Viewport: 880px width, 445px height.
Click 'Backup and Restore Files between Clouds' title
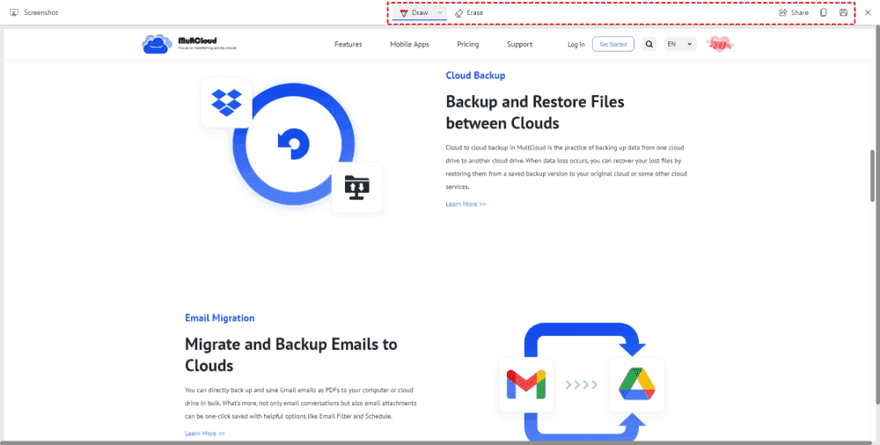(x=535, y=113)
